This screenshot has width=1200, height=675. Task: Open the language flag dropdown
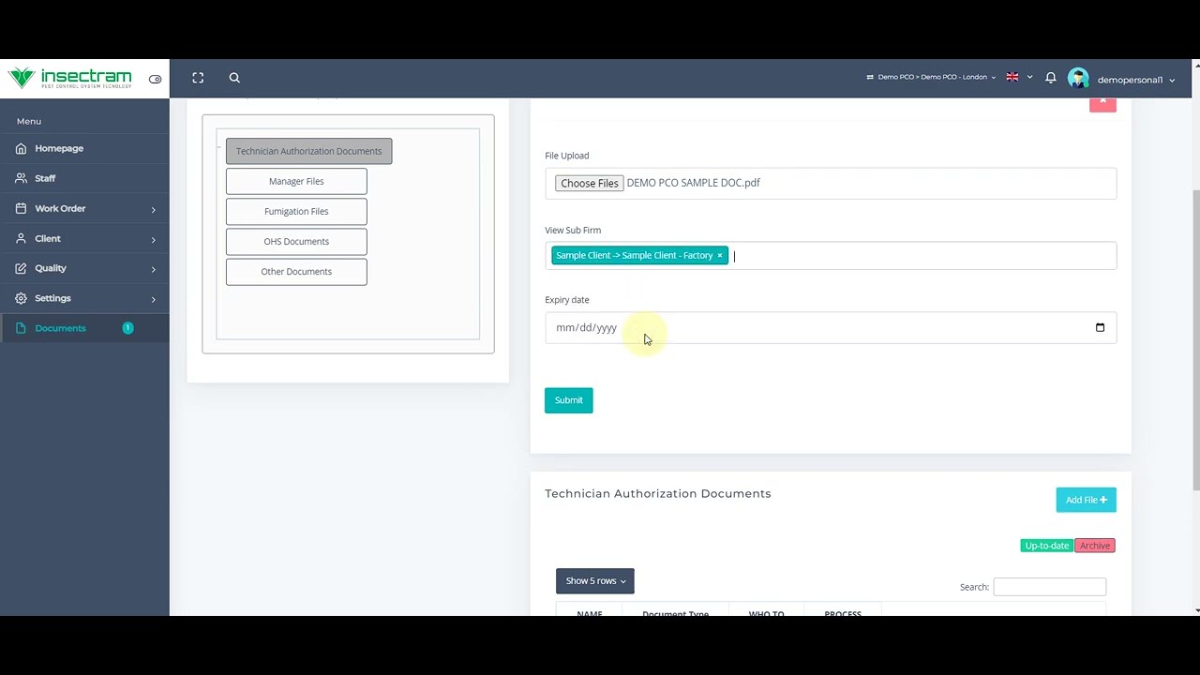[1019, 77]
